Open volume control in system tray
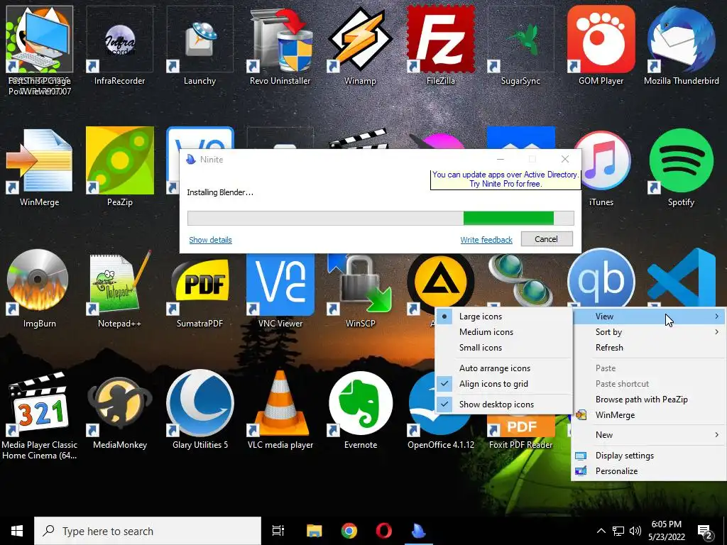This screenshot has height=545, width=727. tap(635, 531)
